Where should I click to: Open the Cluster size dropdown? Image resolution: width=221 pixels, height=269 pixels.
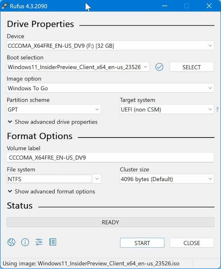167,179
